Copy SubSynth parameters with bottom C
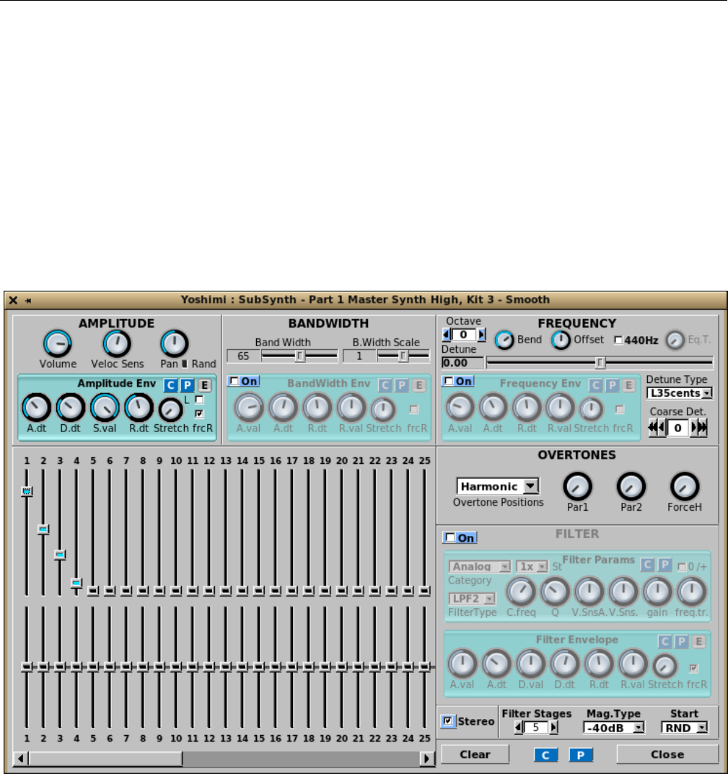This screenshot has height=774, width=728. [545, 755]
